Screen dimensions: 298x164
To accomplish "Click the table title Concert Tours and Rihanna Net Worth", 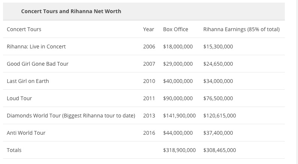I will coord(71,11).
